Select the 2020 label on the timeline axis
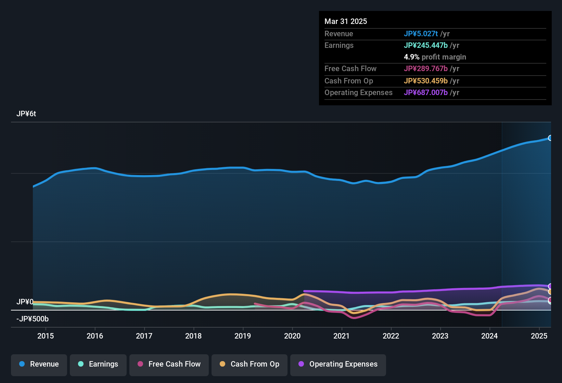 pos(293,336)
